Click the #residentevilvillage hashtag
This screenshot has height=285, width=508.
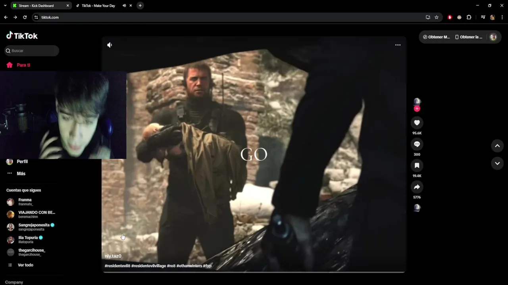(148, 266)
